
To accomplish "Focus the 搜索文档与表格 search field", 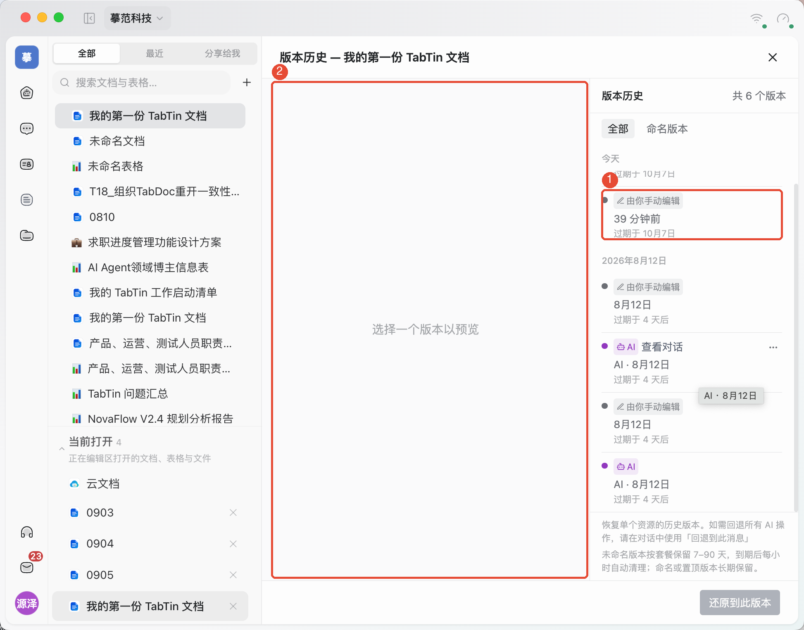I will tap(142, 83).
